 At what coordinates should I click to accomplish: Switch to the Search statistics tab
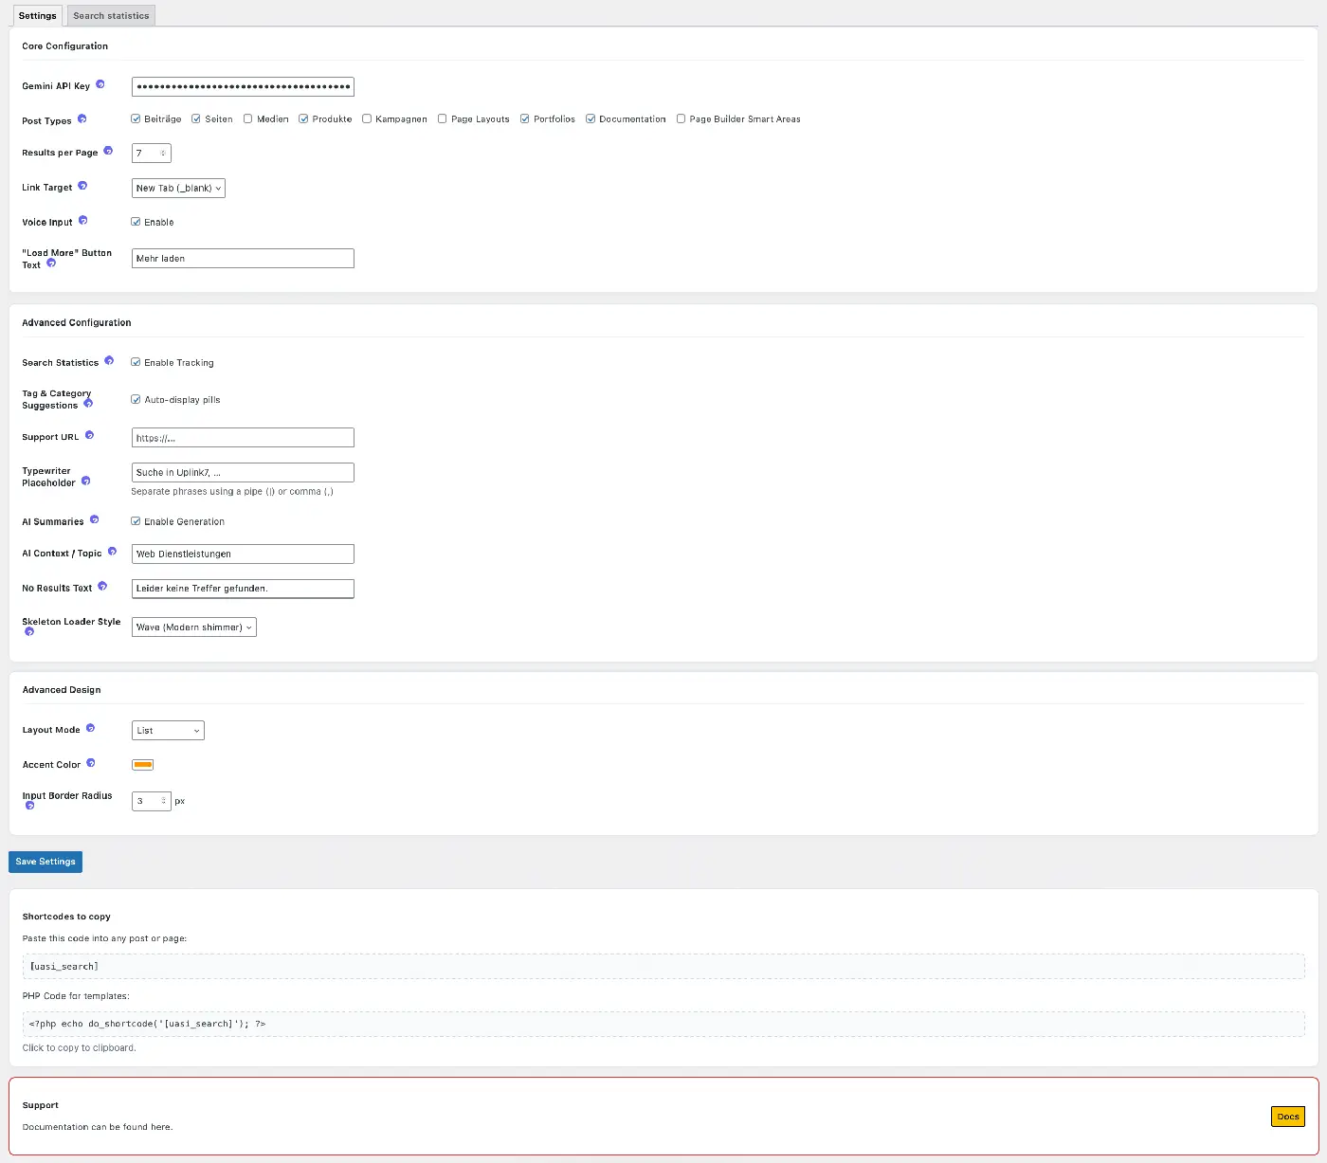click(111, 16)
